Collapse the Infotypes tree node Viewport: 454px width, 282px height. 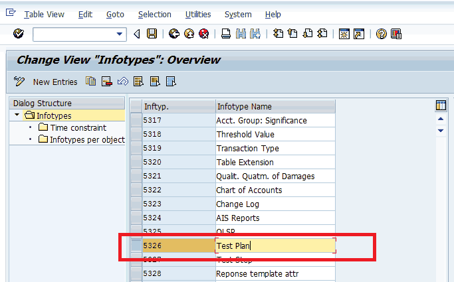coord(17,116)
